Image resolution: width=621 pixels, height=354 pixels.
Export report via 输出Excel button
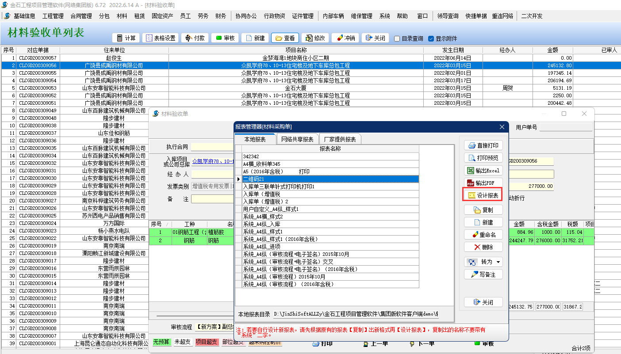coord(483,171)
